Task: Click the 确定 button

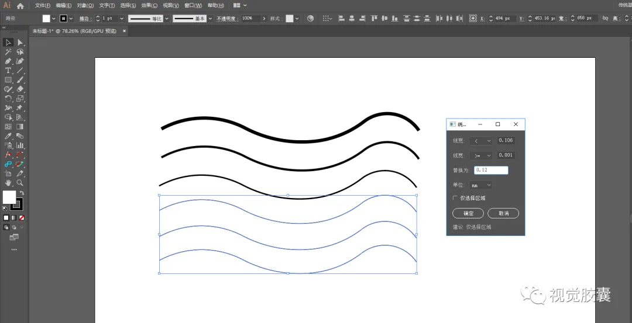Action: point(468,213)
